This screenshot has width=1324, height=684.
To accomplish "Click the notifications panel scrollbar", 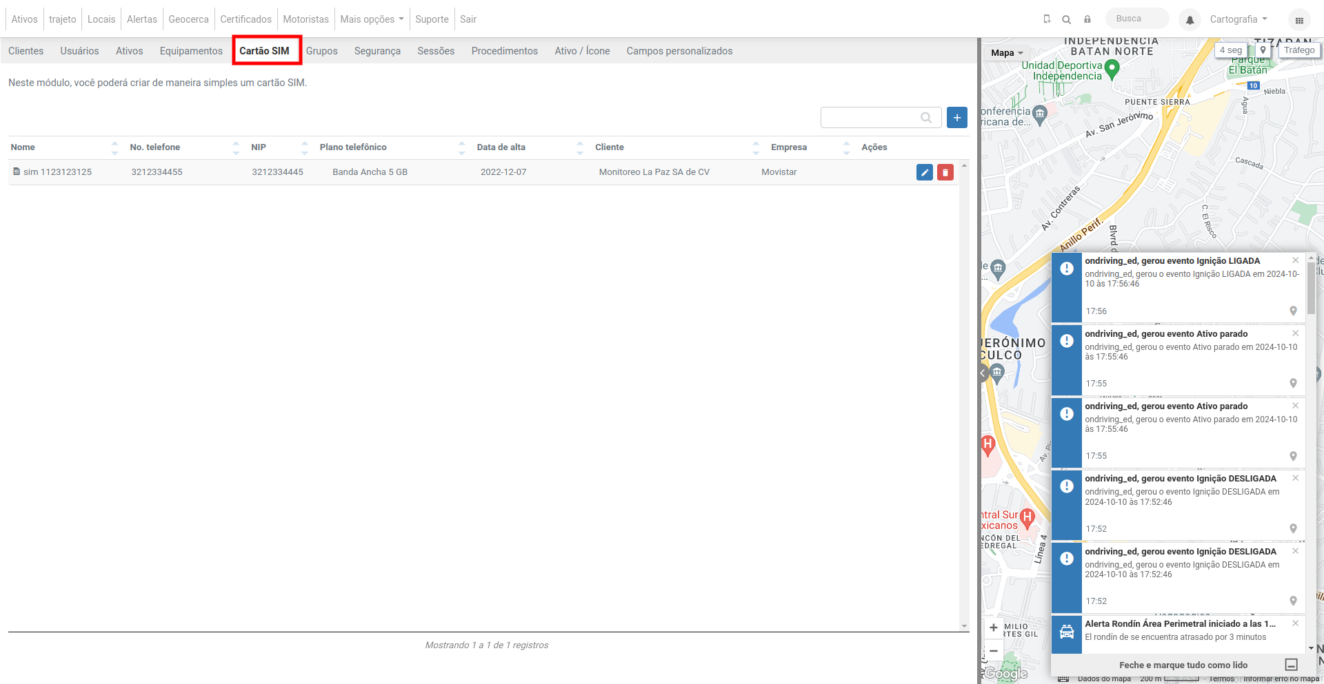I will click(1311, 287).
